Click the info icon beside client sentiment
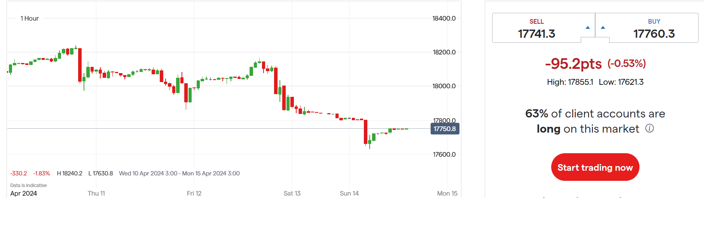 pyautogui.click(x=650, y=128)
